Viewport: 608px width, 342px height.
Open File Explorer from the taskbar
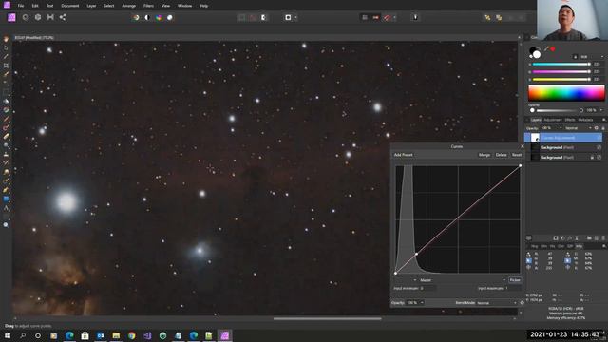click(116, 335)
